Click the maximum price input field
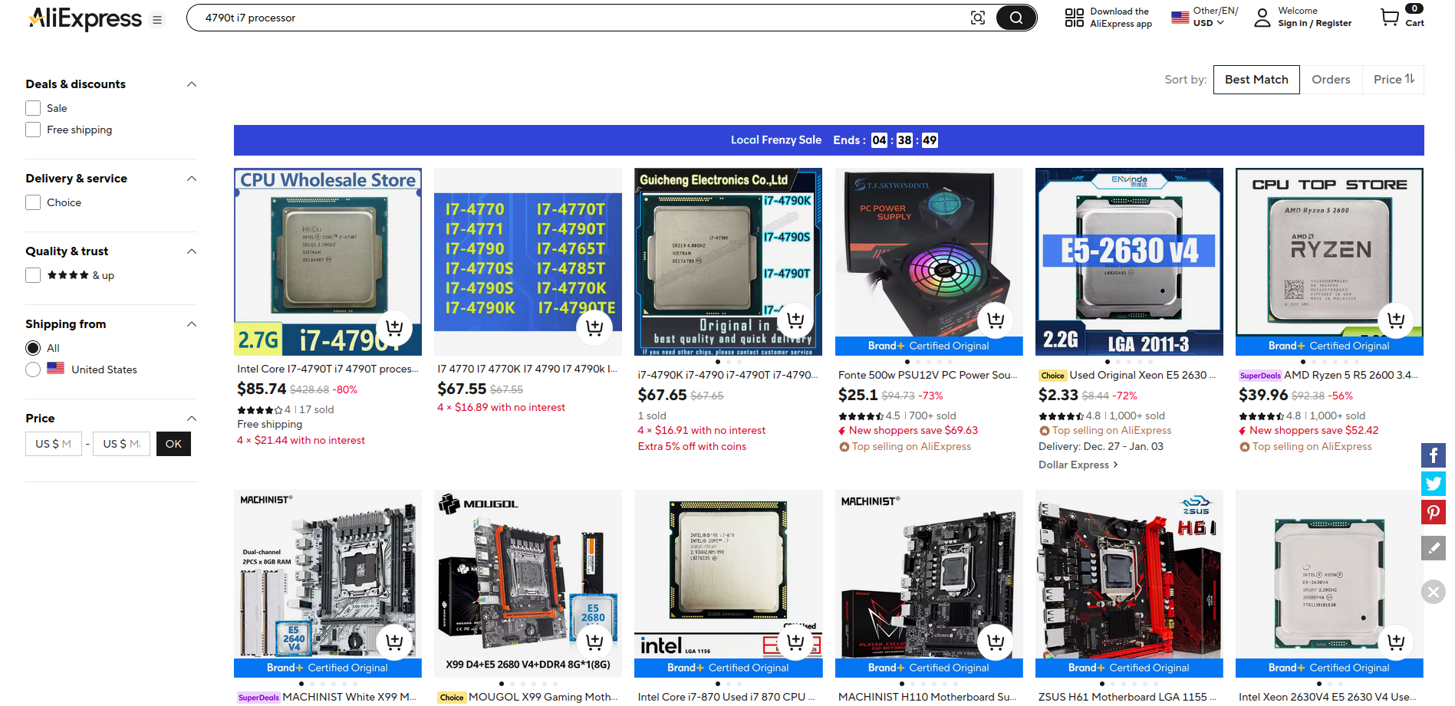 (x=121, y=444)
